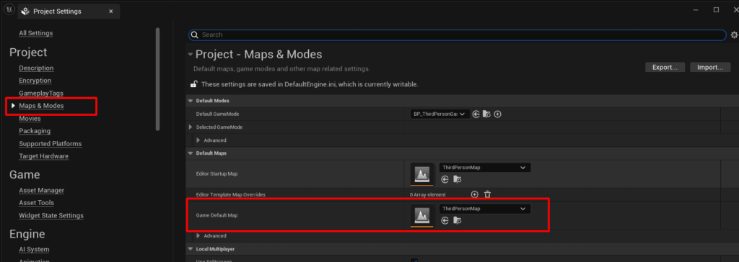Create new Default GameMode with plus icon
Image resolution: width=739 pixels, height=262 pixels.
pyautogui.click(x=497, y=114)
